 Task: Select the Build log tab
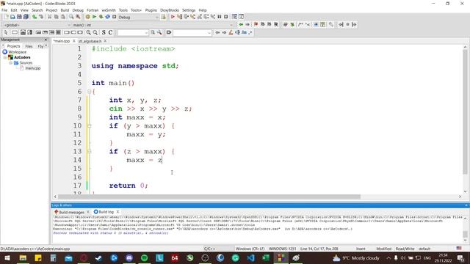(106, 212)
